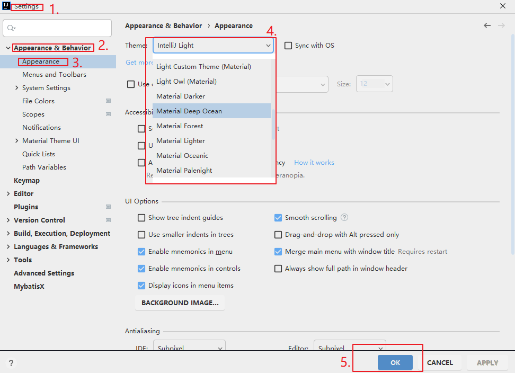This screenshot has height=373, width=515.
Task: Choose Material Forest theme
Action: (211, 126)
